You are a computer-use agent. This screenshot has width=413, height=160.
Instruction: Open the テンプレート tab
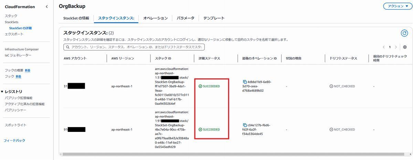point(214,18)
